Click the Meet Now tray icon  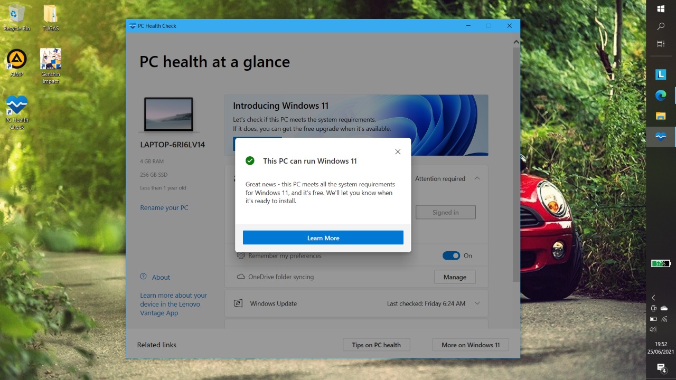tap(653, 308)
